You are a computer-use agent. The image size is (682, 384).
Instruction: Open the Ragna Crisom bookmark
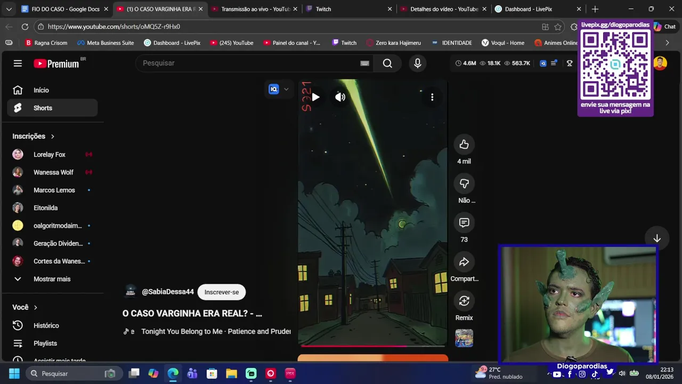pos(46,43)
